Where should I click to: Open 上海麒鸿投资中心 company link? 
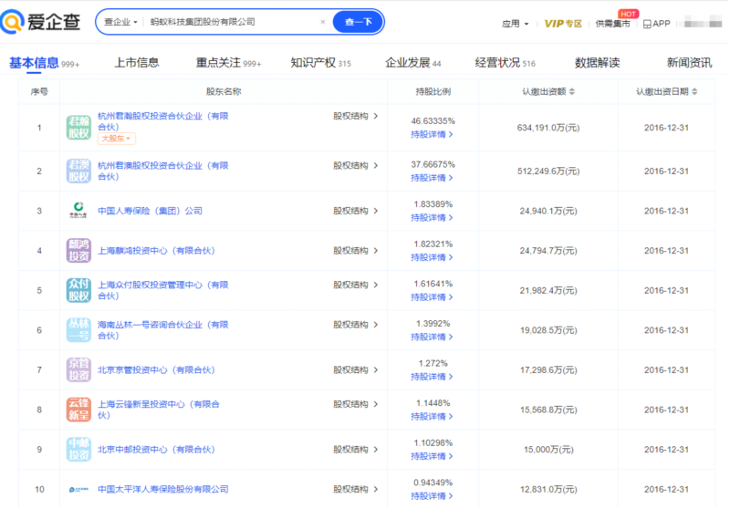point(156,250)
